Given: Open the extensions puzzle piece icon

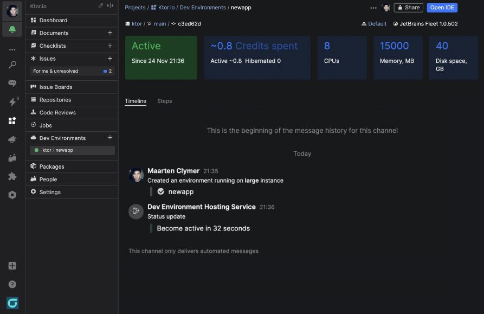Looking at the screenshot, I should pos(12,176).
